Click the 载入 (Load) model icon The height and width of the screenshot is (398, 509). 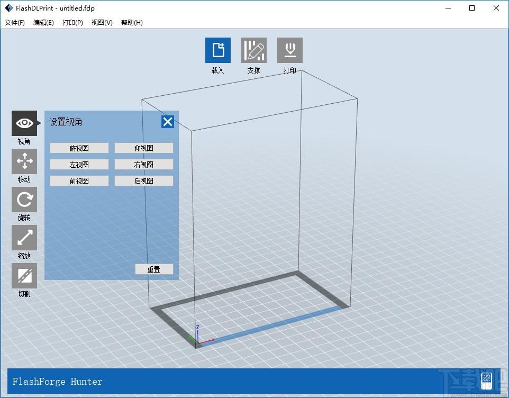pos(218,50)
